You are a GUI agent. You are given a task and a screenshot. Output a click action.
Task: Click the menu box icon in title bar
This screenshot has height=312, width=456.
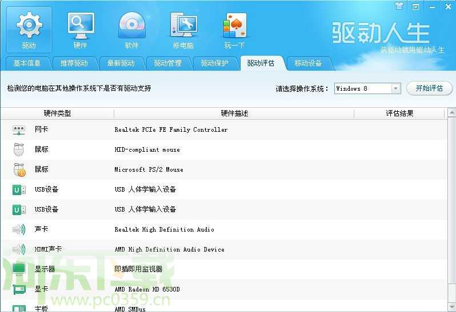[x=415, y=6]
